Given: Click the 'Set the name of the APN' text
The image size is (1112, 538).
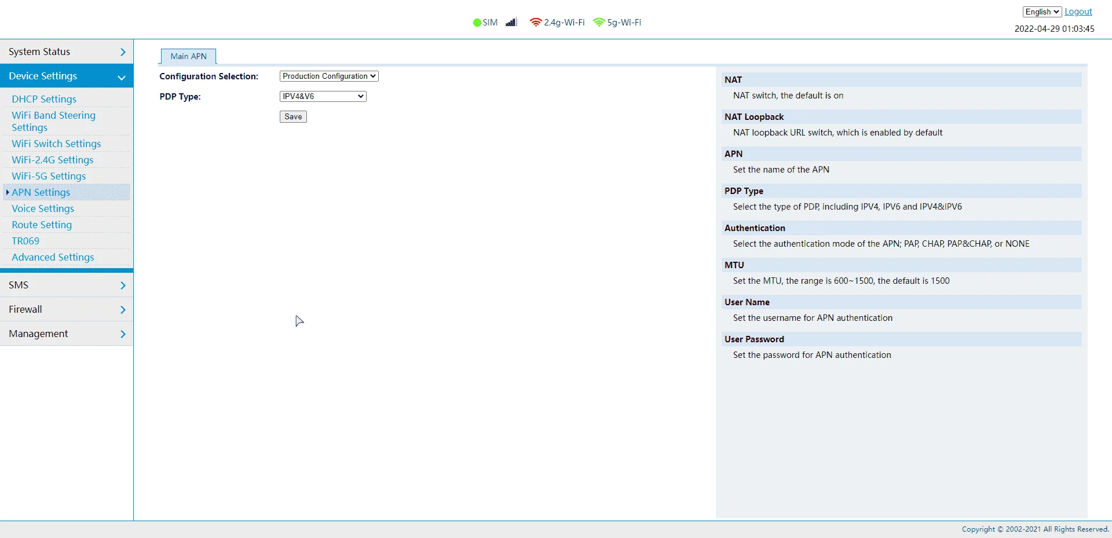Looking at the screenshot, I should pos(781,170).
